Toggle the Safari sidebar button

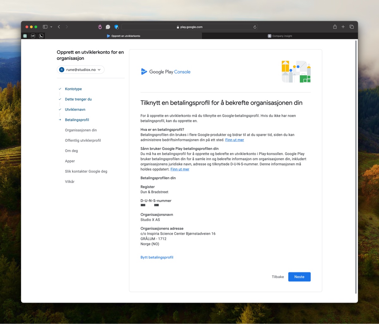click(45, 27)
